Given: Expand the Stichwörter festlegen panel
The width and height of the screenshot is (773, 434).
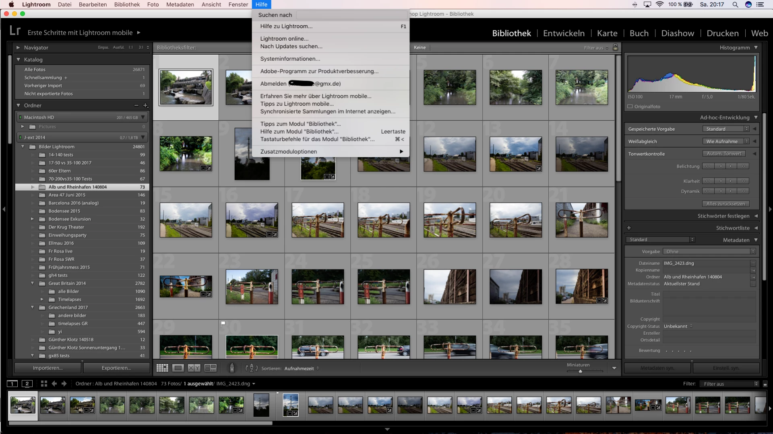Looking at the screenshot, I should (756, 216).
